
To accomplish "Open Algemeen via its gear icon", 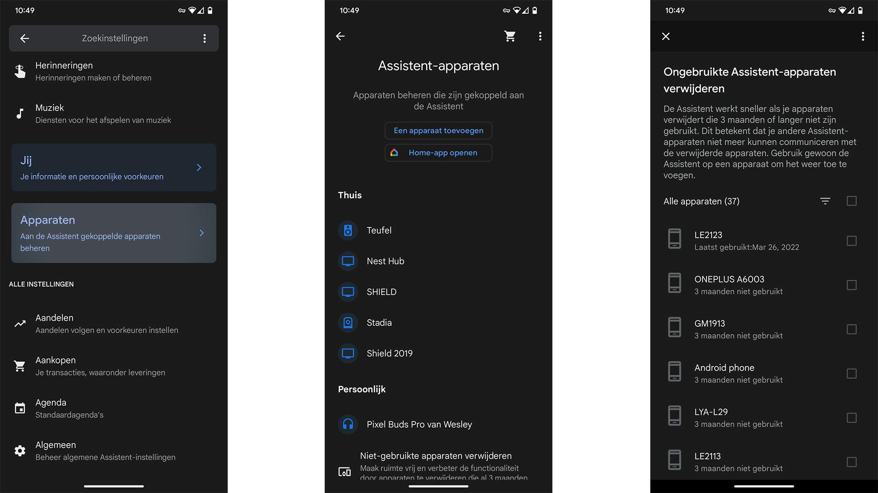I will 20,451.
